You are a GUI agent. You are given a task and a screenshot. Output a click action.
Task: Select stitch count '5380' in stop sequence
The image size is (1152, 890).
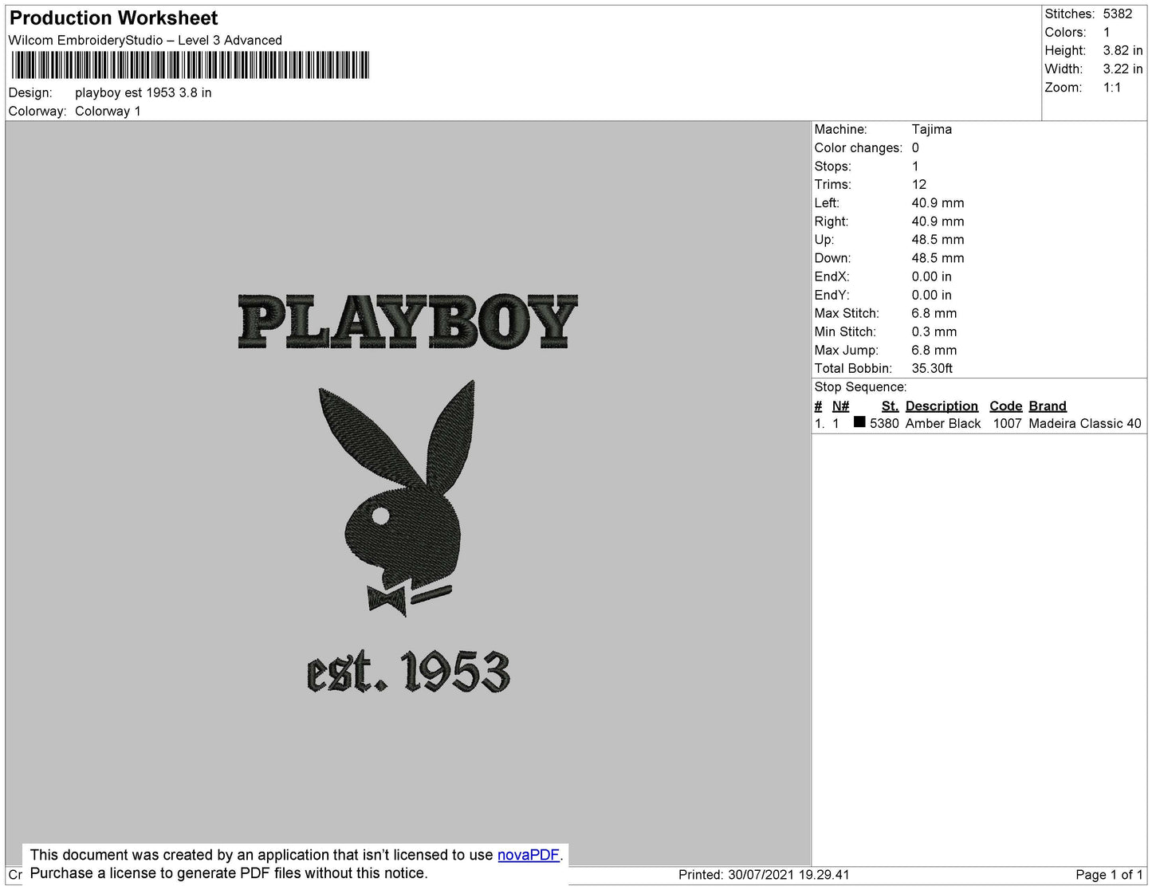pos(884,424)
